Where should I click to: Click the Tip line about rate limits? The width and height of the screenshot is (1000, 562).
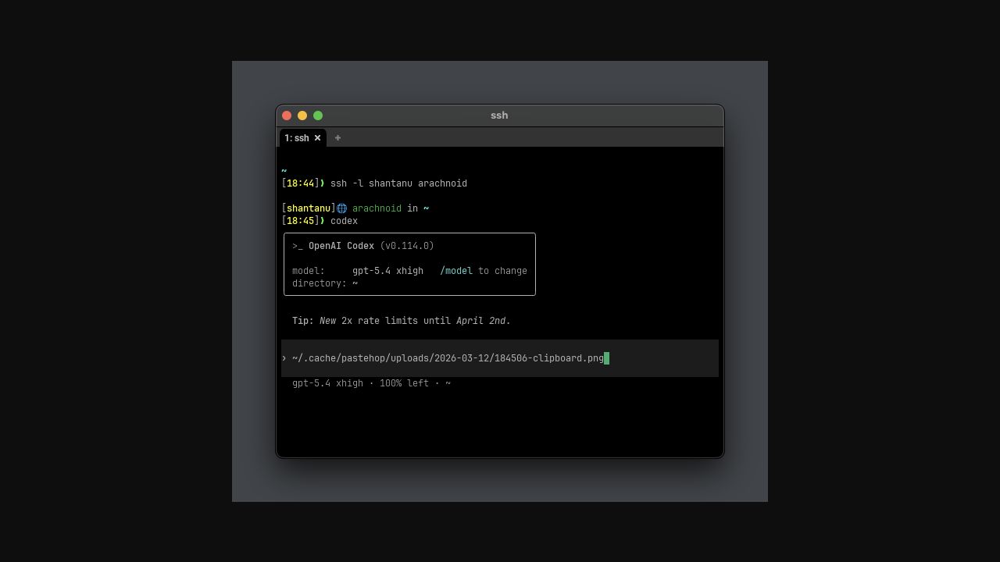point(402,321)
